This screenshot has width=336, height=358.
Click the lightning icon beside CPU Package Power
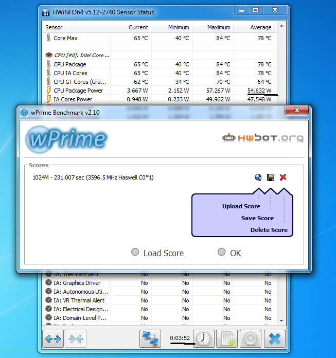pyautogui.click(x=49, y=90)
